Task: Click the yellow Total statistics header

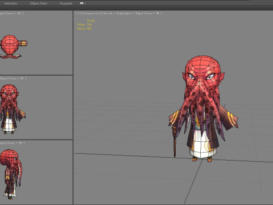Action: coord(90,20)
